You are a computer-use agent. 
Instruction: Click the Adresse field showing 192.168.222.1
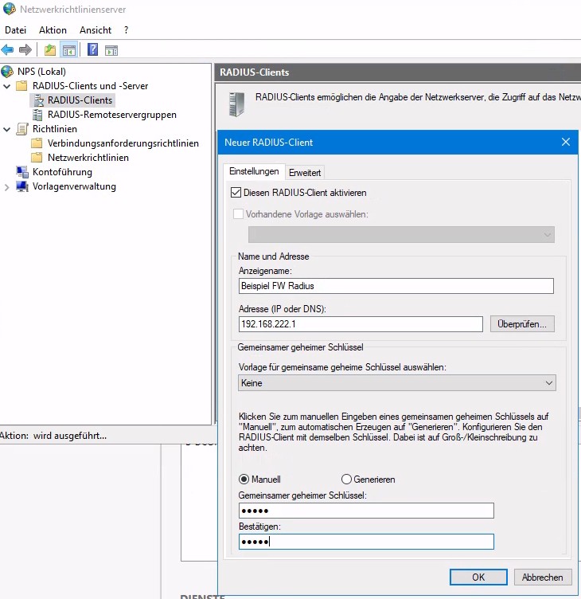361,324
